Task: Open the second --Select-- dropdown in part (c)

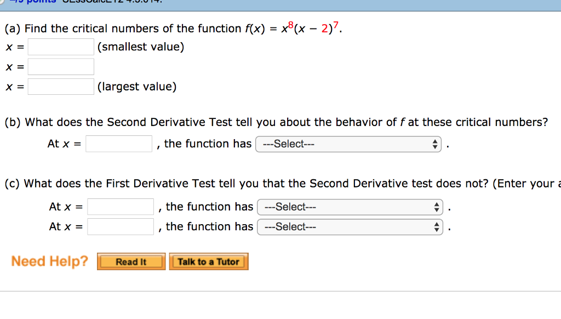Action: point(349,226)
